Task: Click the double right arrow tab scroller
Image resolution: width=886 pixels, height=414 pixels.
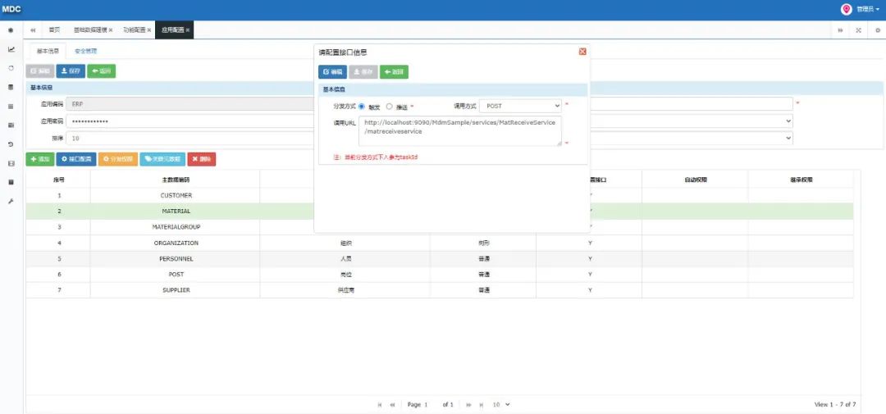Action: coord(840,30)
